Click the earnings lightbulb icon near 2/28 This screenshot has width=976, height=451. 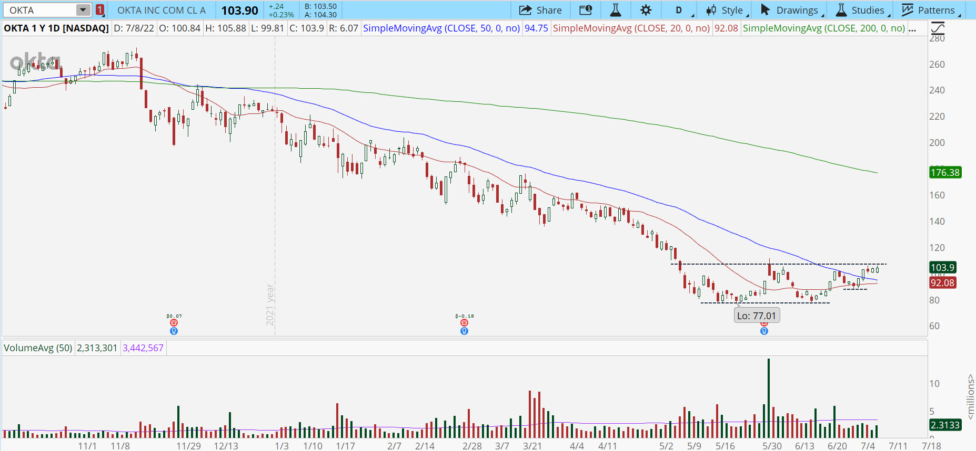pyautogui.click(x=464, y=331)
